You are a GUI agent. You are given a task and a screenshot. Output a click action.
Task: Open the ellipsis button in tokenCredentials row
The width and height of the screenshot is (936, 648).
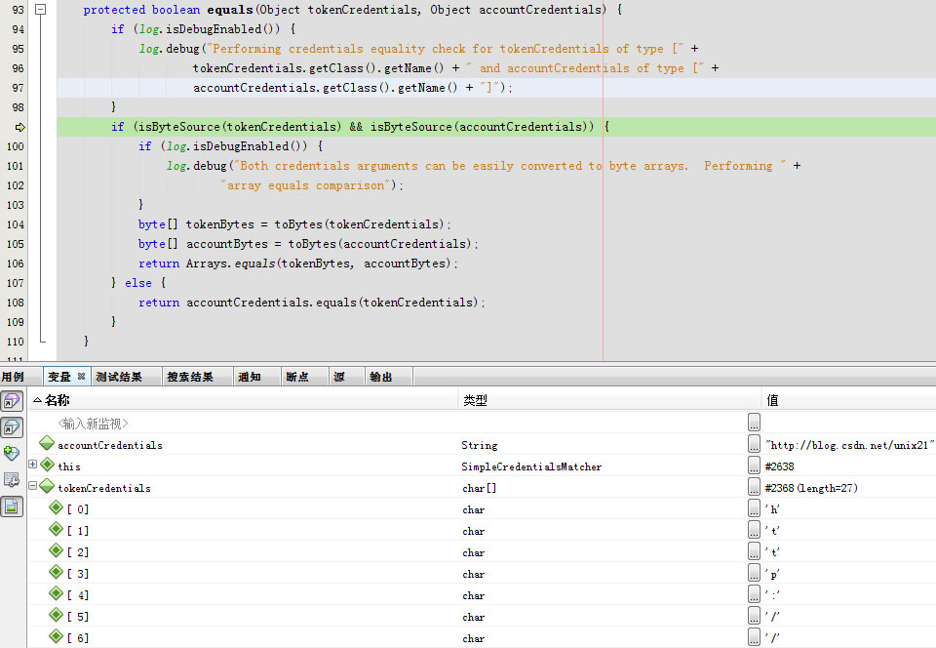tap(754, 486)
